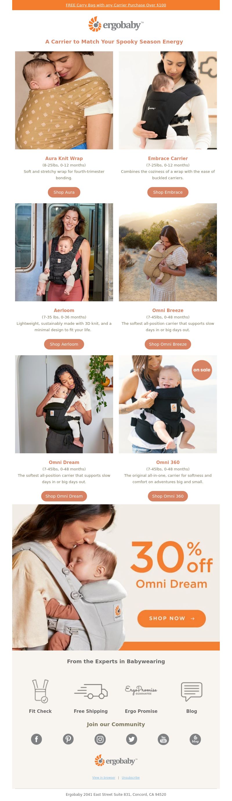Viewport: 232px width, 801px height.
Task: Open the Pinterest social icon
Action: point(68,739)
